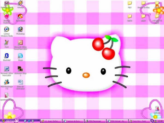
Task: Switch to Sans titre - Paint taskbar button
Action: [139, 121]
